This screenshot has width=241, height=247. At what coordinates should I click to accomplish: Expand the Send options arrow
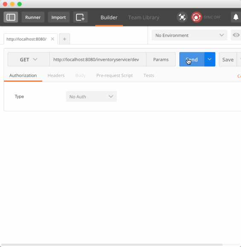(210, 59)
